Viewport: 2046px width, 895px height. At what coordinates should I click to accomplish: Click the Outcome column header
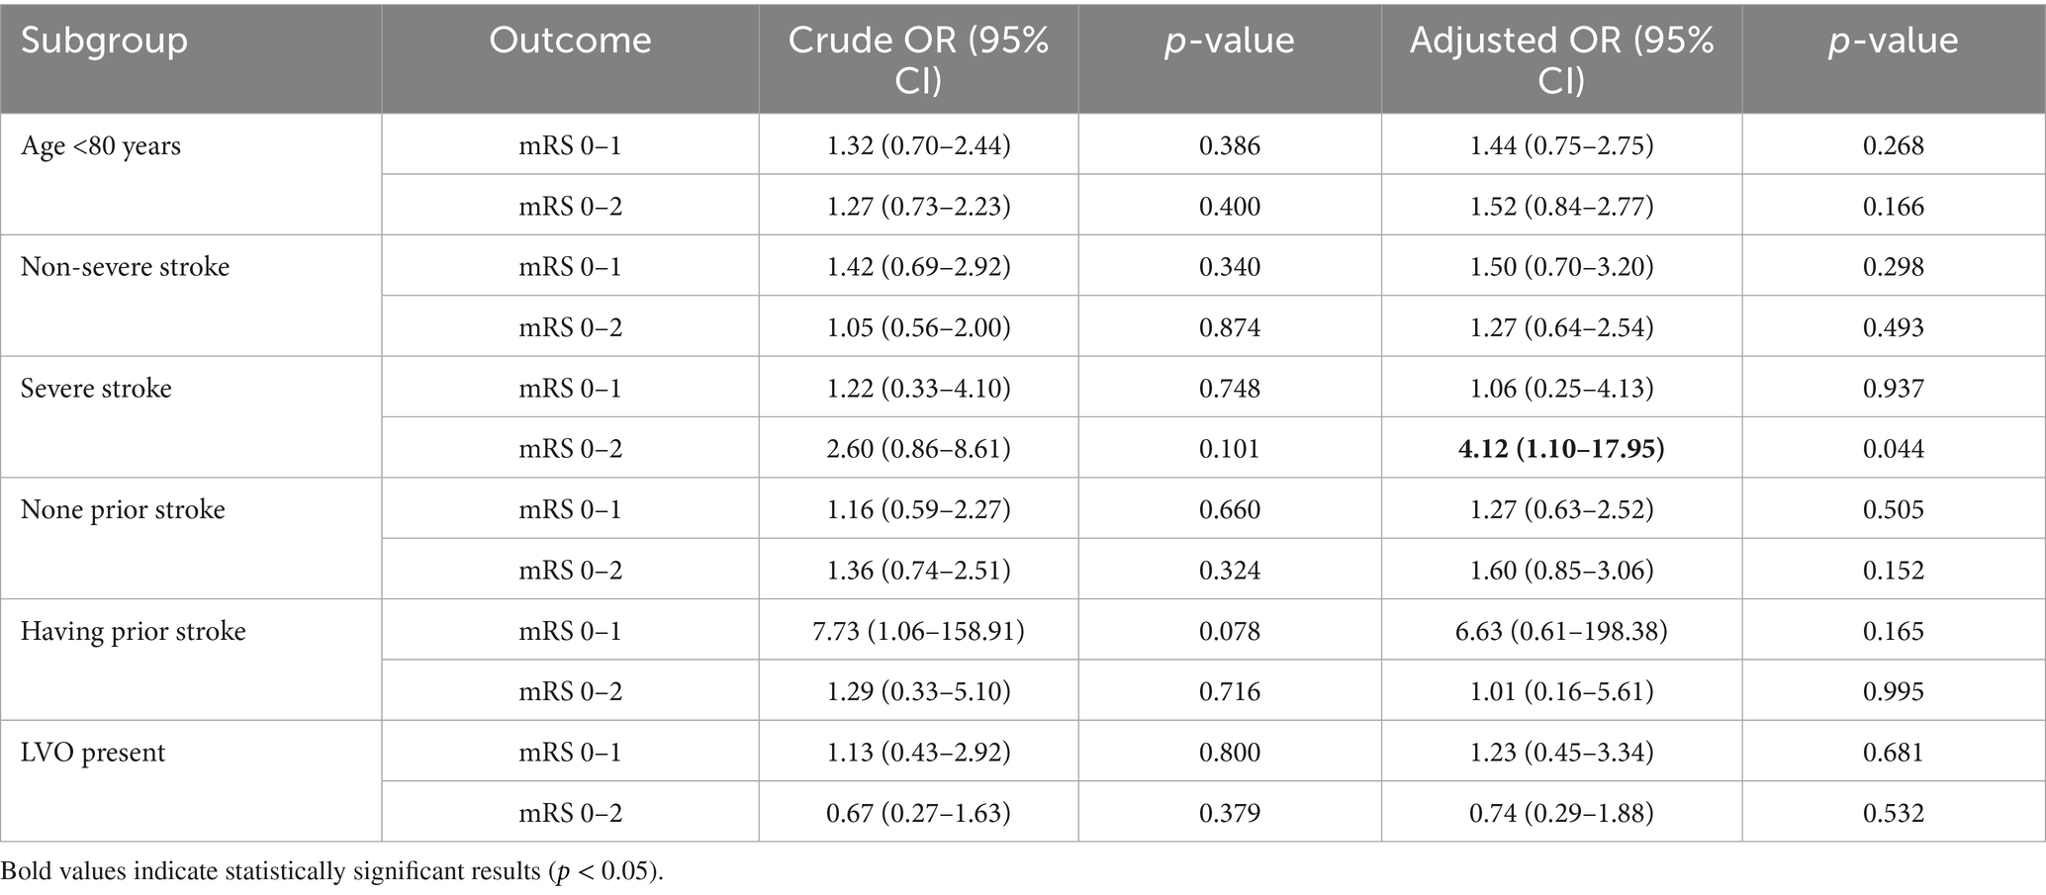click(x=570, y=41)
